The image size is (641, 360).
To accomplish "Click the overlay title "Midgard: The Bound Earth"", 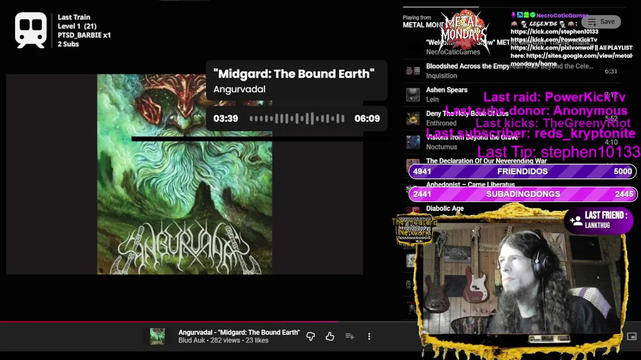I will (x=294, y=73).
